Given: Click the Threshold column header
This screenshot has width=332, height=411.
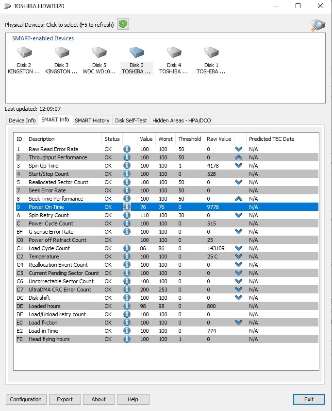Looking at the screenshot, I should point(190,139).
